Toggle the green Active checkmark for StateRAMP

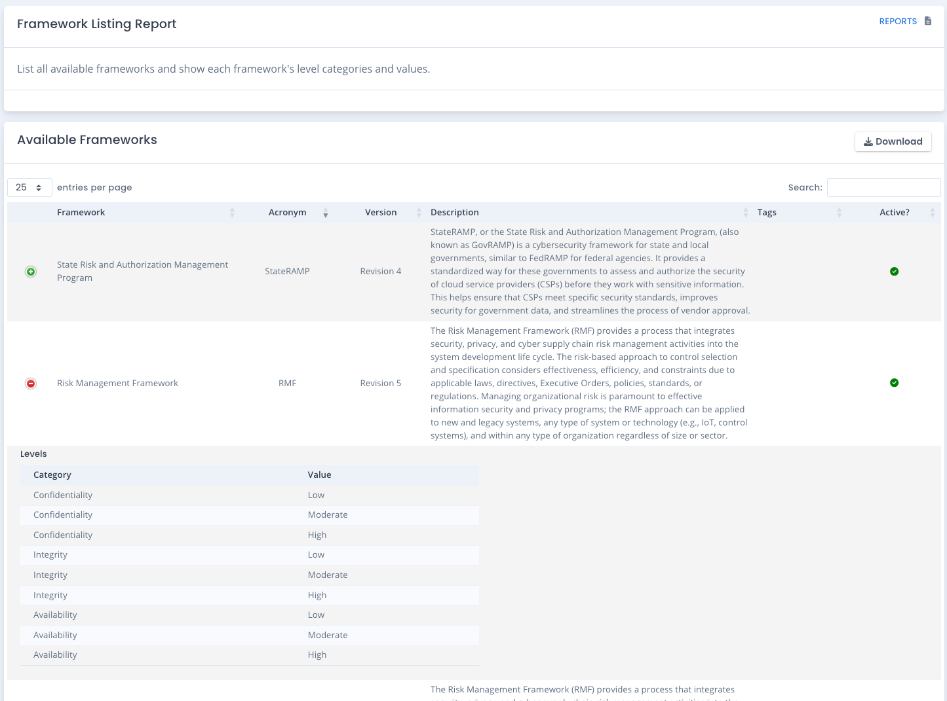pyautogui.click(x=894, y=271)
